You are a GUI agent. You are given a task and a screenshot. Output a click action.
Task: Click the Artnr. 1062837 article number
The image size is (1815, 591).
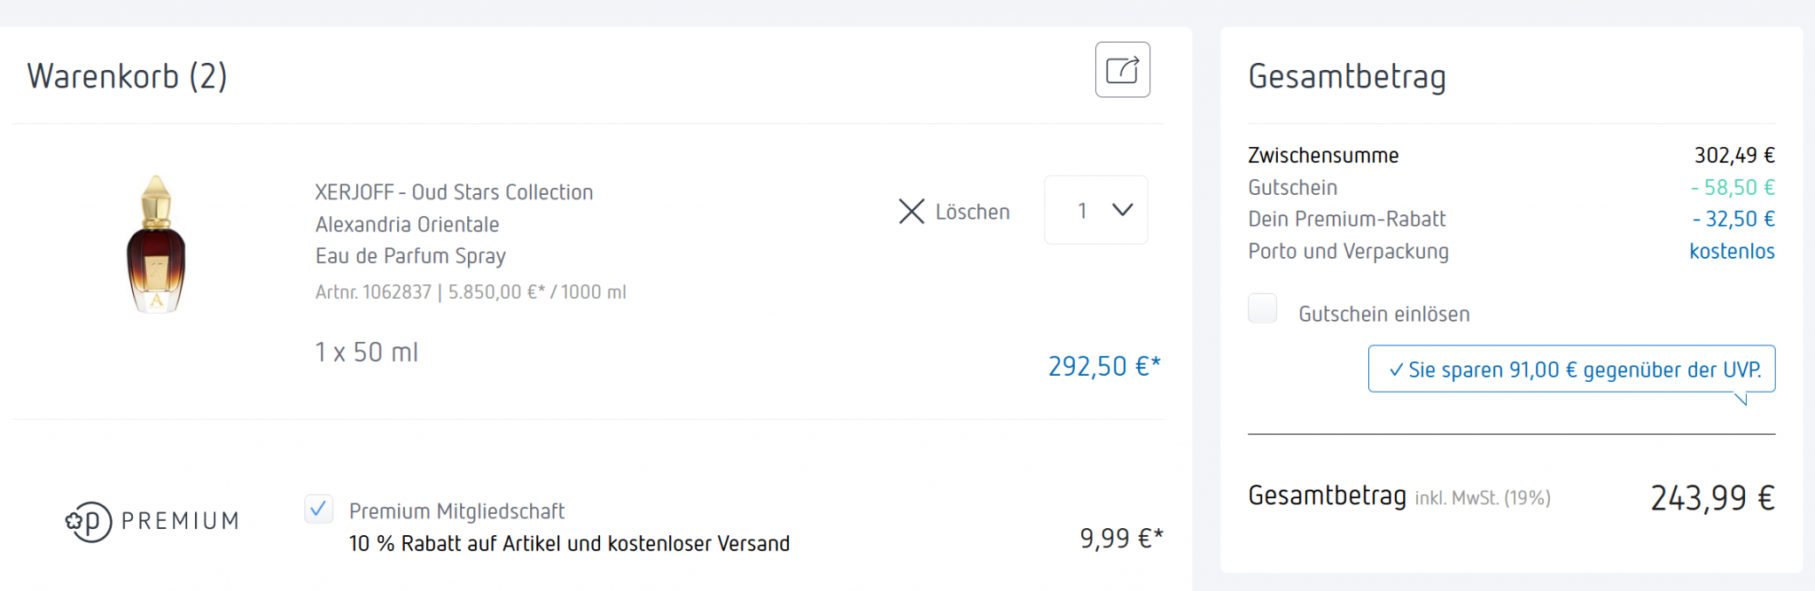click(373, 292)
